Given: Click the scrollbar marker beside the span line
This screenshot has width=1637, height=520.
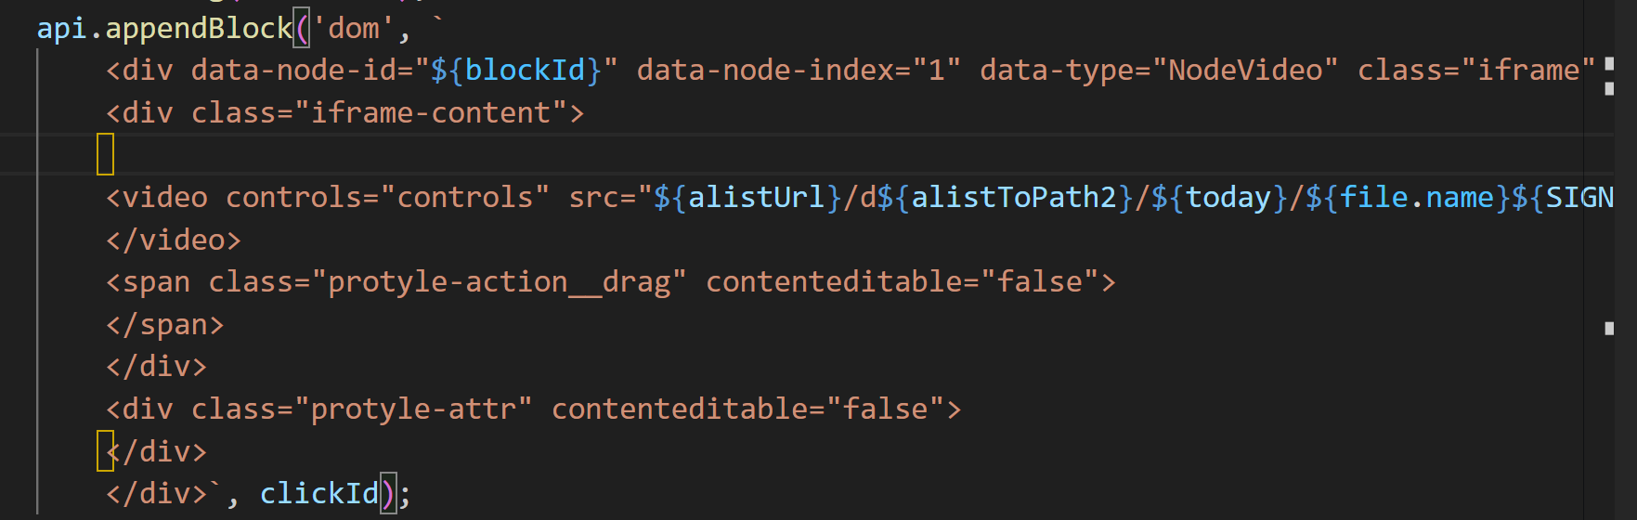Looking at the screenshot, I should tap(1609, 328).
